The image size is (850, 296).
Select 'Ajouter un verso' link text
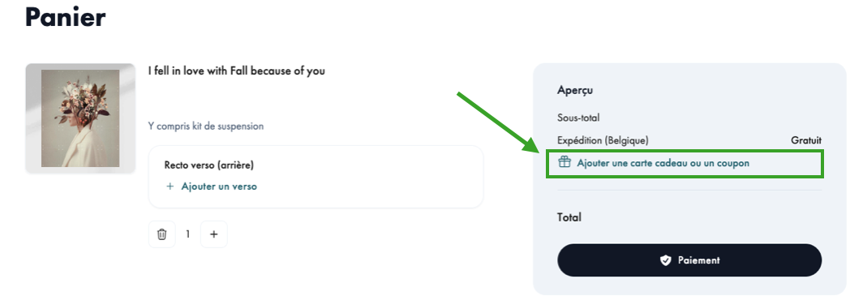219,187
